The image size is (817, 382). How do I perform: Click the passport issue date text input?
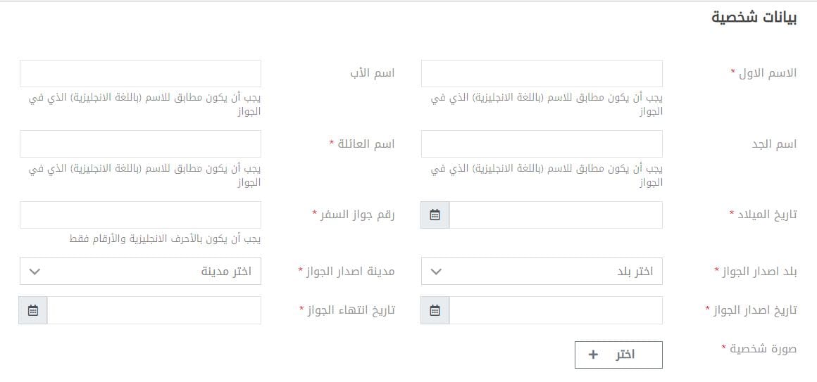556,310
